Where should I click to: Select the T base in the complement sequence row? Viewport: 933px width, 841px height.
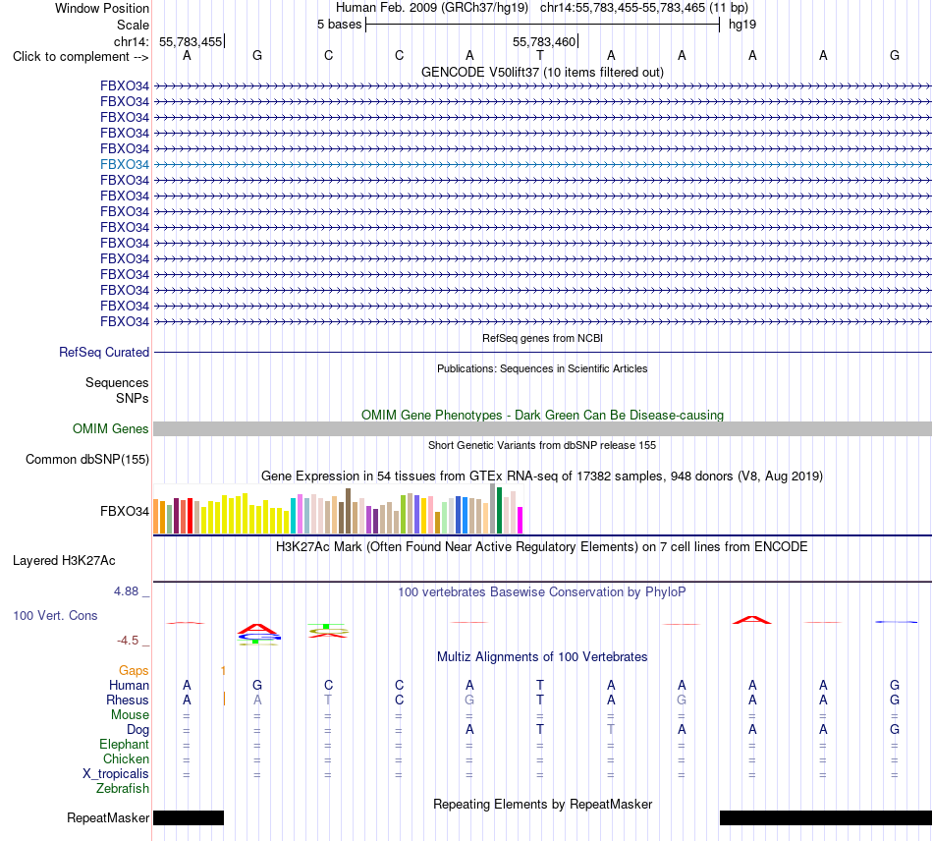540,55
